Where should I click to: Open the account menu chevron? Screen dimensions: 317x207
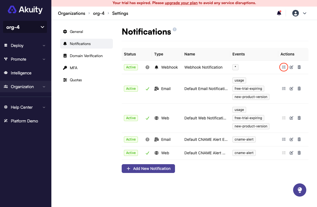304,13
